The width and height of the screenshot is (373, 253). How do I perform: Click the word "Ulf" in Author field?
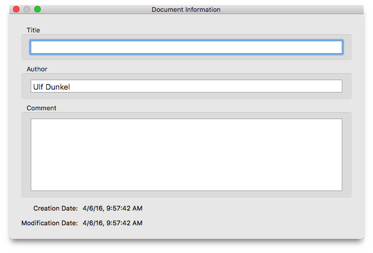[x=38, y=87]
